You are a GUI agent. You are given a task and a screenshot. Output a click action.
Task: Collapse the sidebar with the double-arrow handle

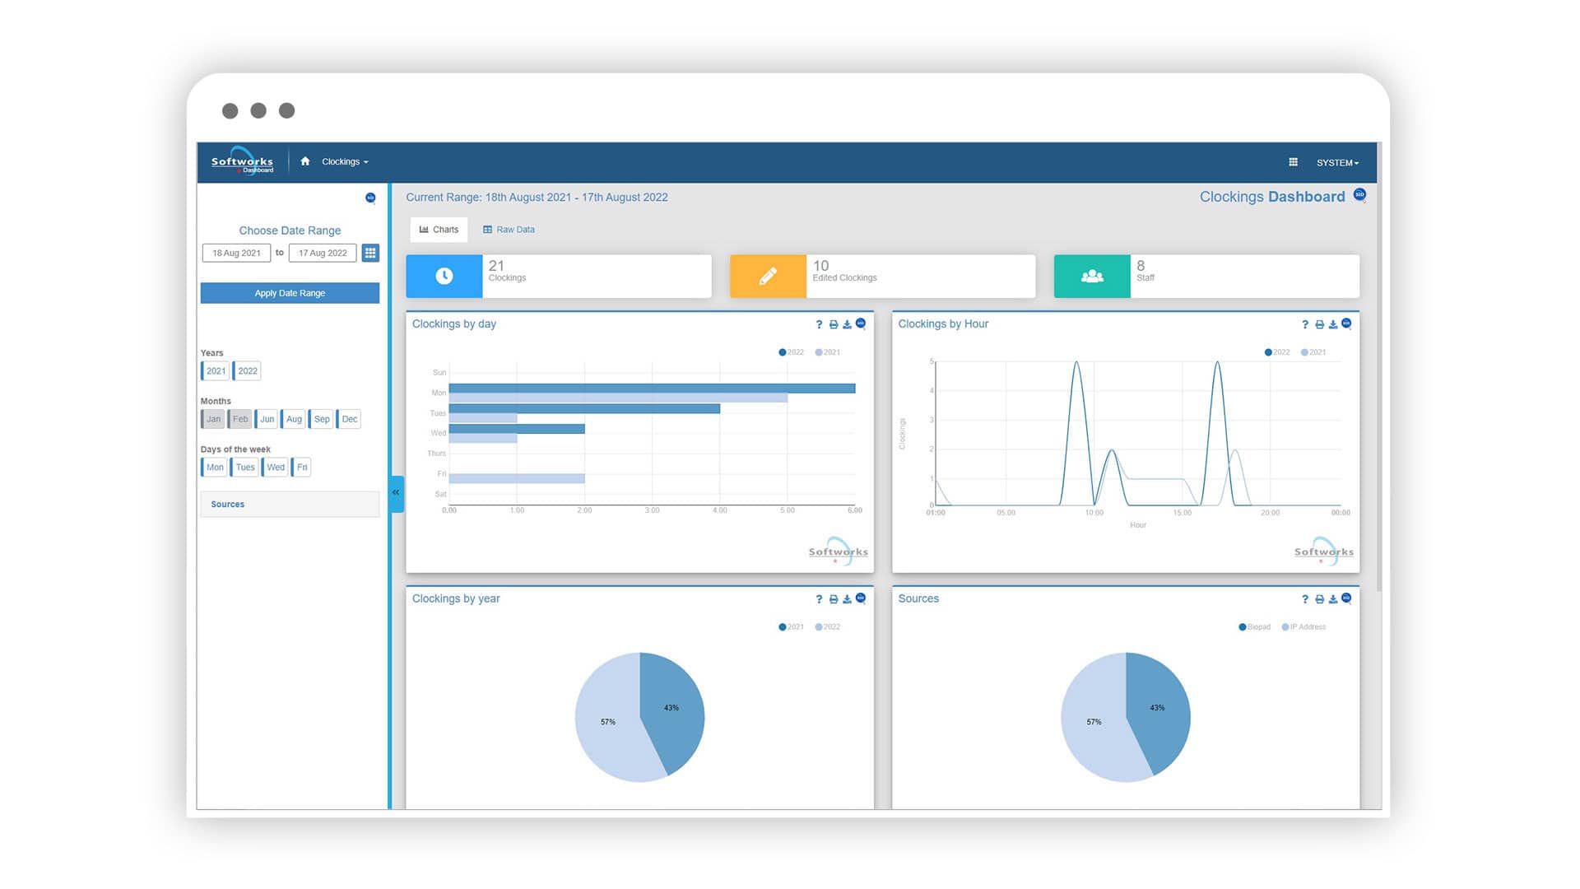[397, 492]
